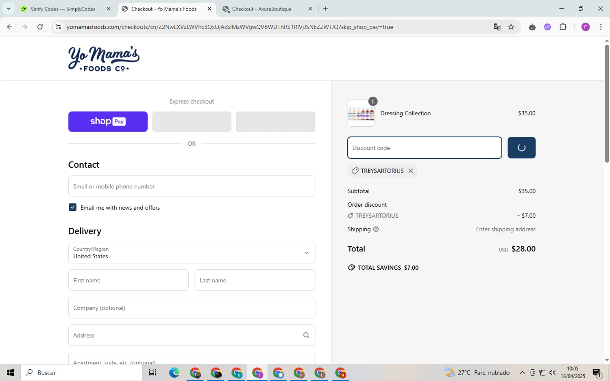Click the TOTAL SAVINGS $7.00 text
The height and width of the screenshot is (381, 610).
[388, 268]
